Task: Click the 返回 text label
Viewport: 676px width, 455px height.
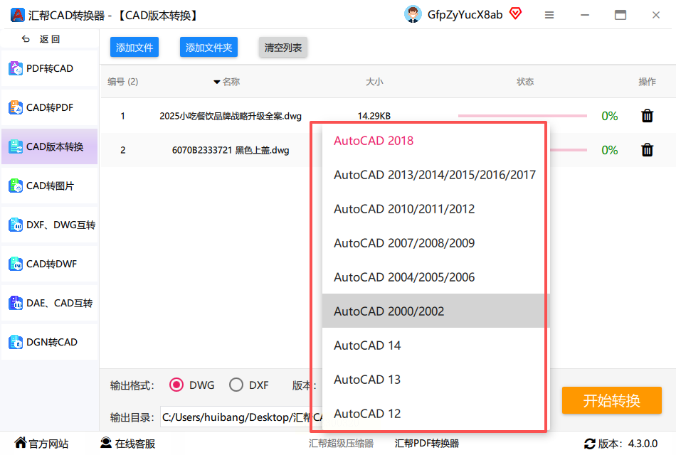Action: [x=50, y=39]
